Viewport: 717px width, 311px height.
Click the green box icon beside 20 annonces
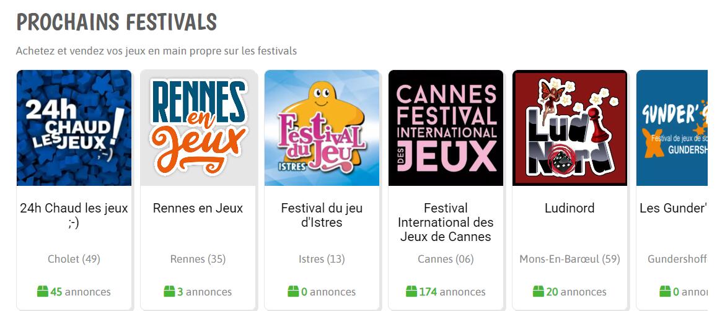tap(538, 291)
